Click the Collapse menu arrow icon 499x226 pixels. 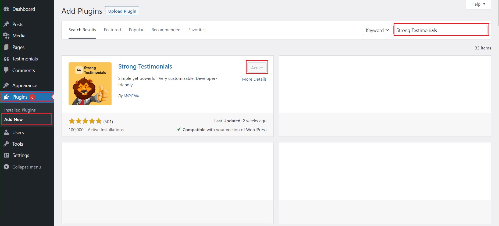click(x=6, y=167)
